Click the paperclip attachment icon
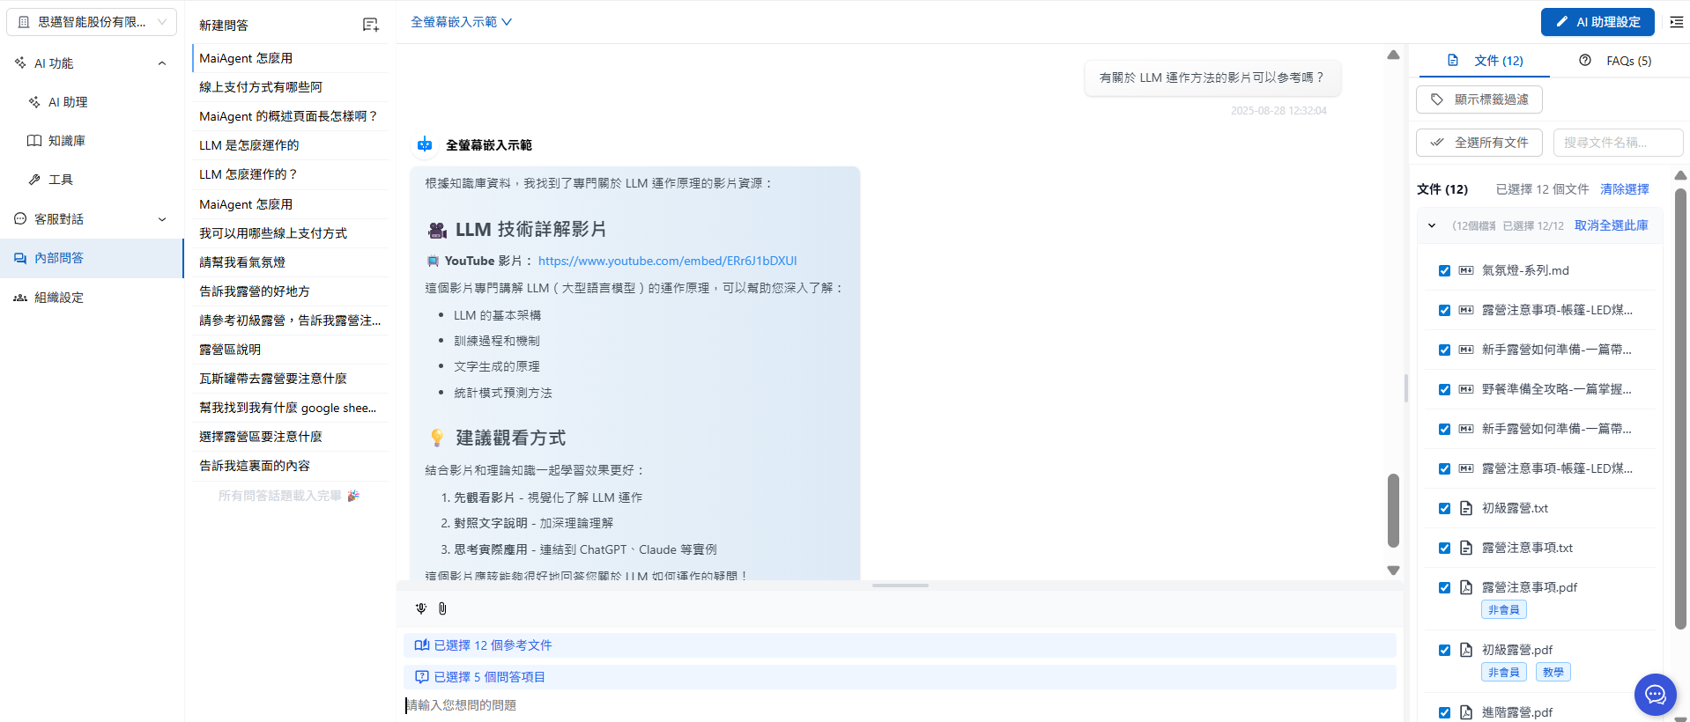 click(442, 608)
